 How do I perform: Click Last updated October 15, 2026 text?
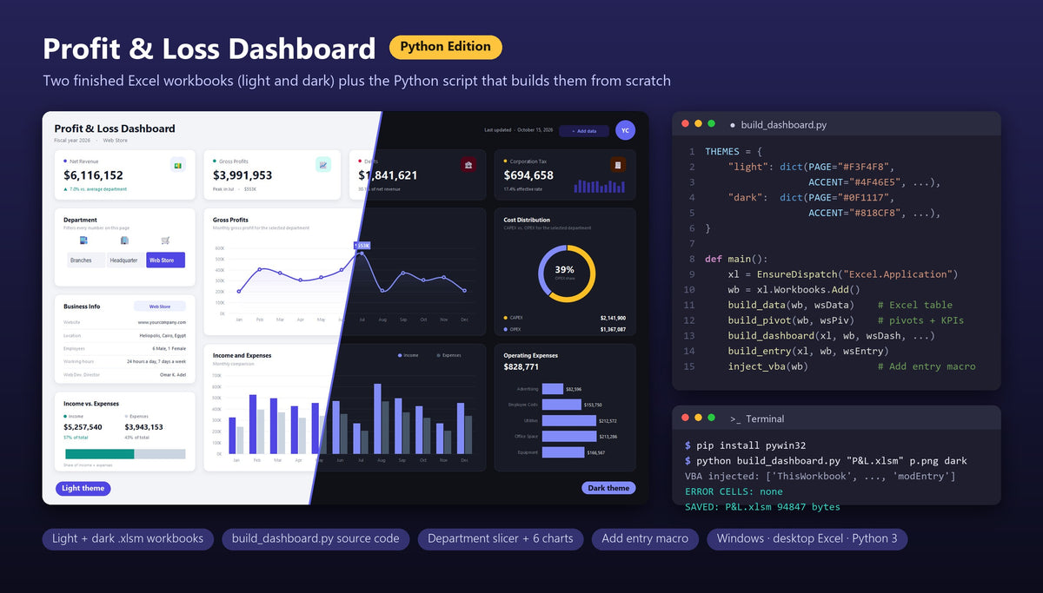click(x=518, y=130)
